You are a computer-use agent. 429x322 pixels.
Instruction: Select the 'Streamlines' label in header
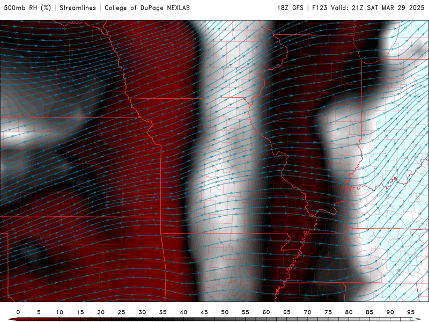(x=78, y=8)
